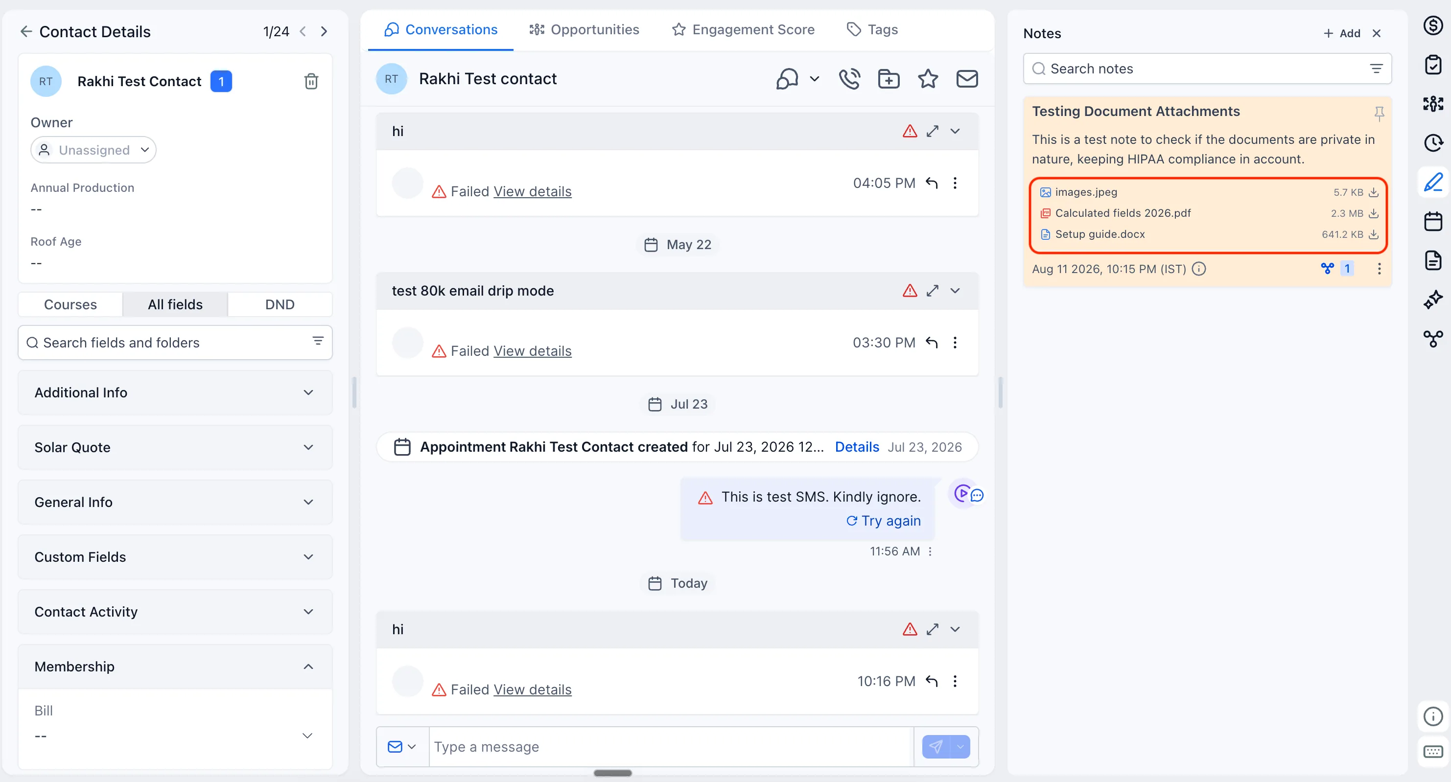Expand the Additional Info section
The width and height of the screenshot is (1451, 782).
tap(175, 392)
